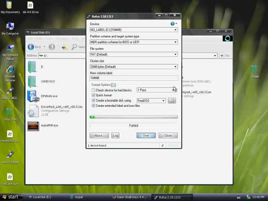Expand Explorer address bar dropdown

point(215,56)
